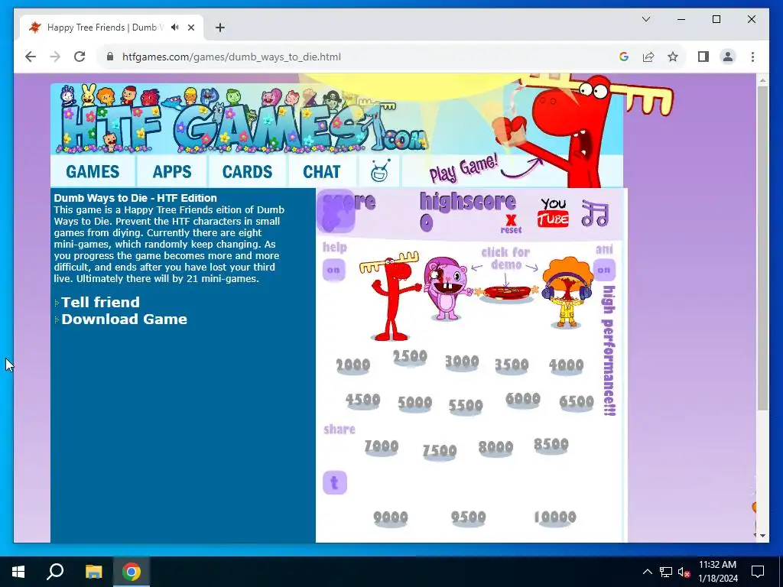The height and width of the screenshot is (587, 783).
Task: Click the Play Game! banner text
Action: coord(463,168)
